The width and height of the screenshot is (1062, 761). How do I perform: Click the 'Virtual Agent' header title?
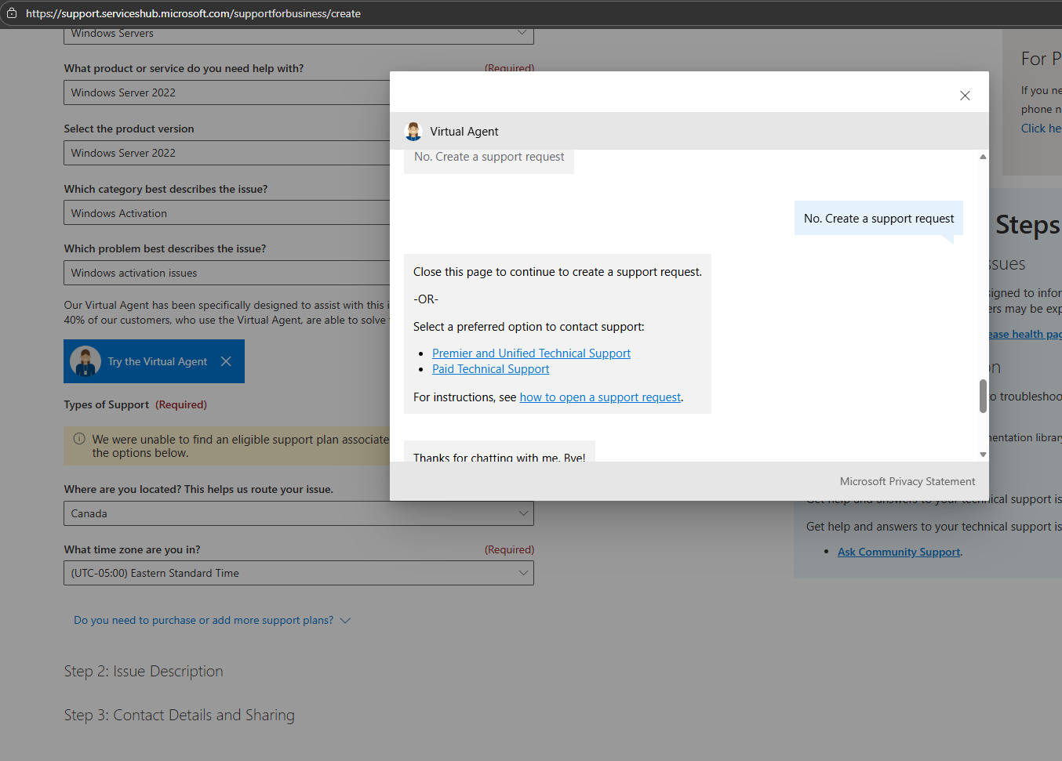coord(464,132)
